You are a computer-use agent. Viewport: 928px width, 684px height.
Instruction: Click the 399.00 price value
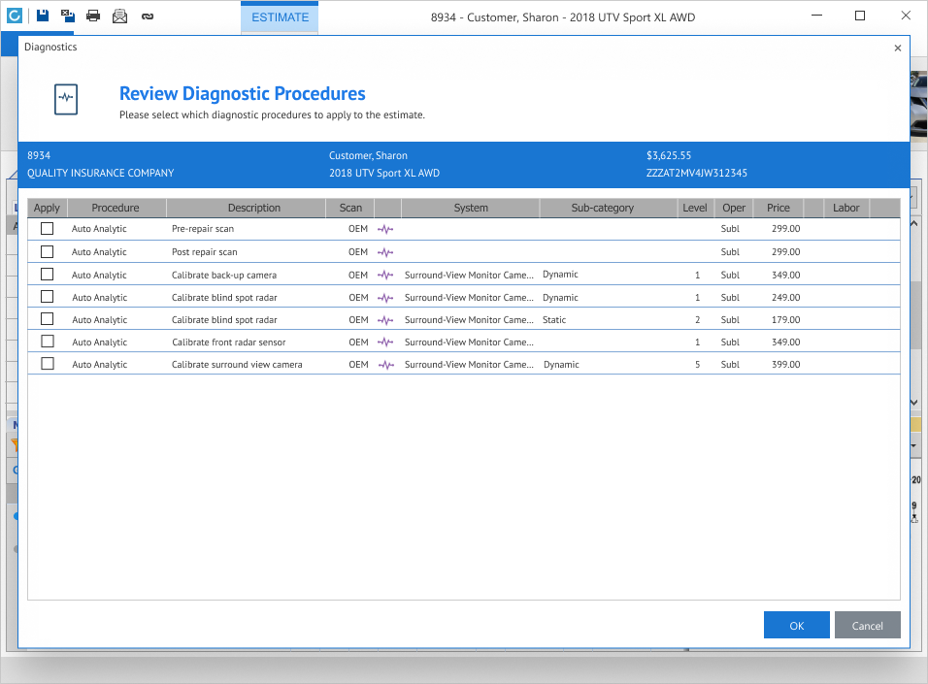[x=785, y=365]
